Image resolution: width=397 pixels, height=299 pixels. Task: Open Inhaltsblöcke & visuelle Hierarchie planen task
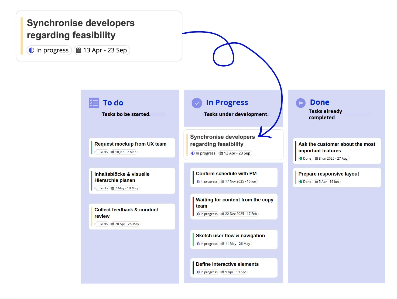pyautogui.click(x=122, y=177)
